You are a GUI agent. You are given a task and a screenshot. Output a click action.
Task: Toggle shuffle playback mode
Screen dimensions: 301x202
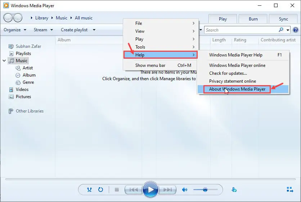point(89,190)
